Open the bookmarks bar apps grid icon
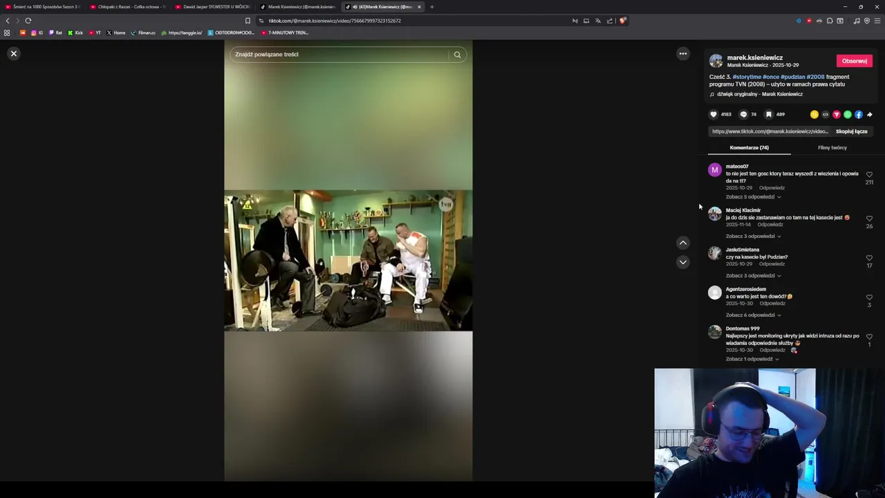The width and height of the screenshot is (885, 498). tap(7, 33)
